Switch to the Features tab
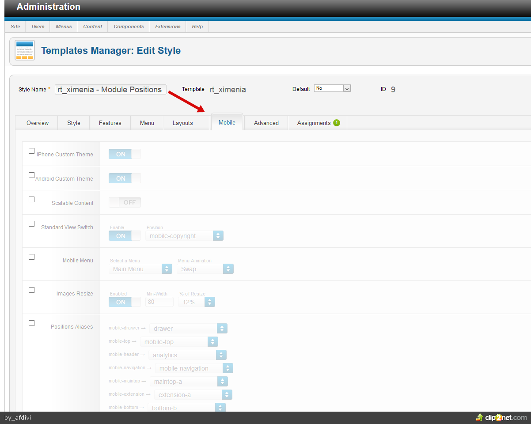This screenshot has width=531, height=424. [x=110, y=123]
